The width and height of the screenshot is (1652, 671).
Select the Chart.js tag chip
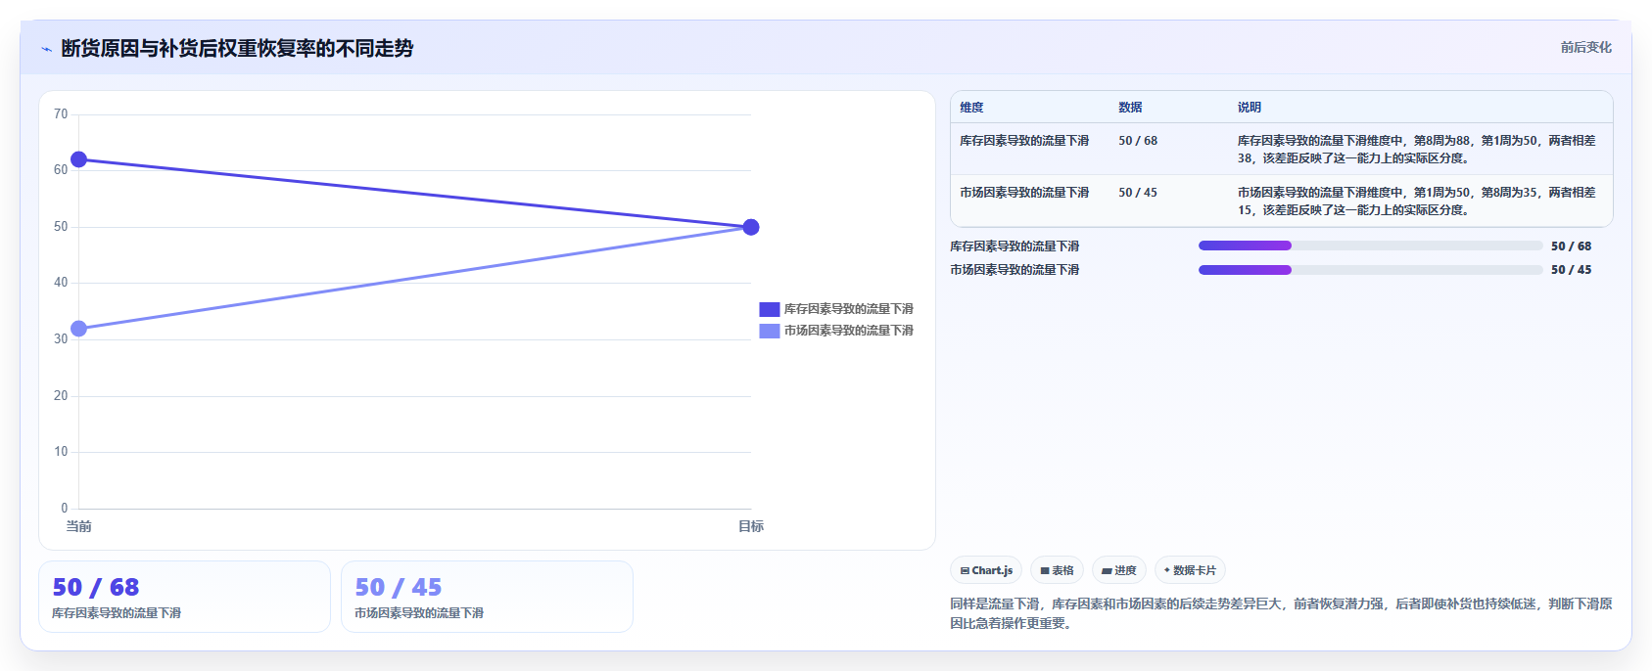coord(986,570)
